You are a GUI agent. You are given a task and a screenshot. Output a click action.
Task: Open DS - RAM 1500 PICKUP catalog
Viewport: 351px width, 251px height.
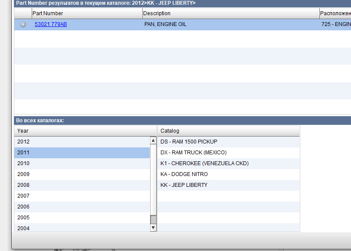click(x=189, y=142)
